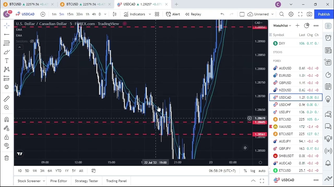
Task: Toggle visibility of the Sessions indicator
Action: pyautogui.click(x=32, y=41)
